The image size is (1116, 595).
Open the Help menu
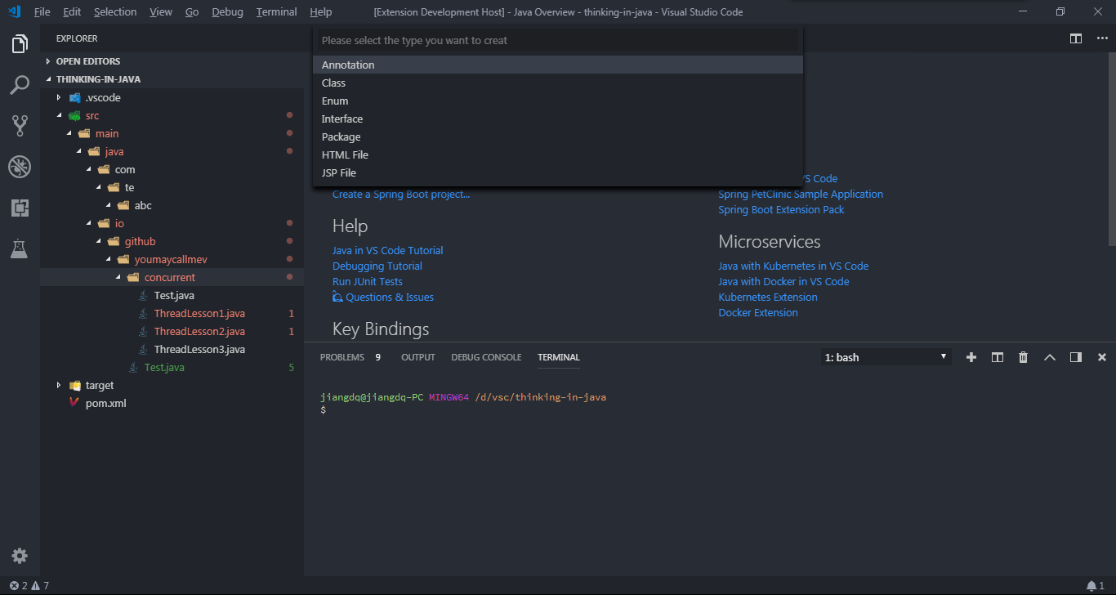click(x=321, y=12)
